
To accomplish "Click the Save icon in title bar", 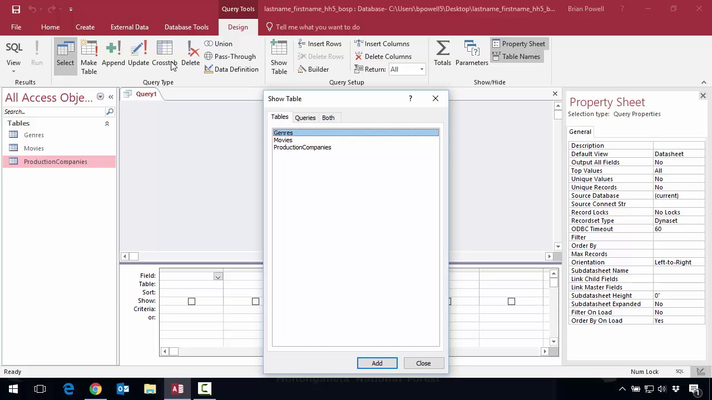I will tap(16, 9).
